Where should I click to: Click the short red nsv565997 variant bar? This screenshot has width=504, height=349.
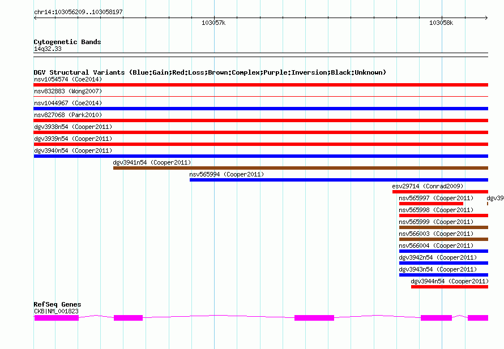pyautogui.click(x=431, y=204)
